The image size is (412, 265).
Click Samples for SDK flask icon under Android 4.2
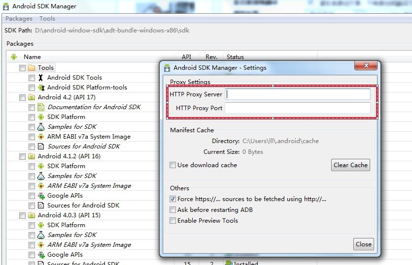click(x=41, y=127)
